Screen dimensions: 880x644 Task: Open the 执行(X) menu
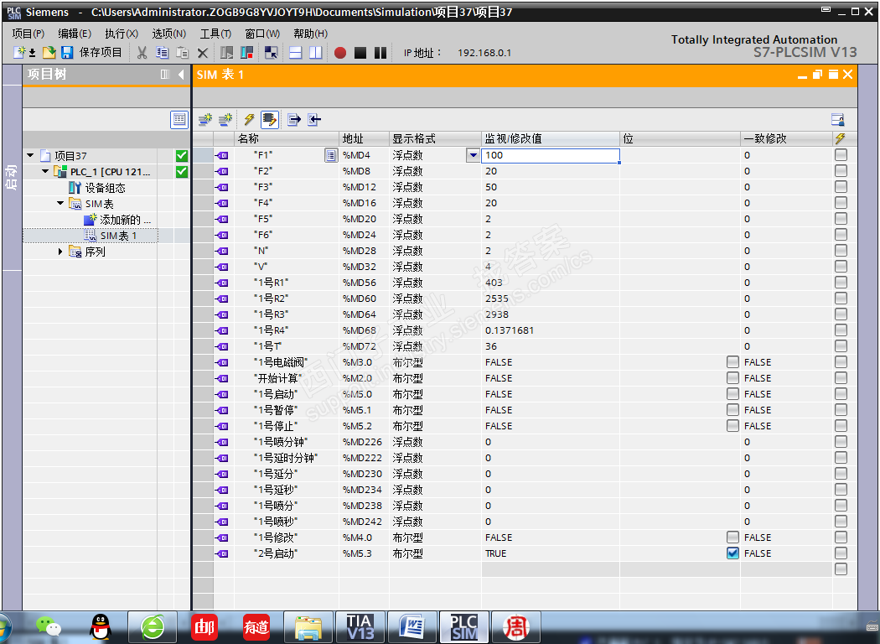point(122,34)
